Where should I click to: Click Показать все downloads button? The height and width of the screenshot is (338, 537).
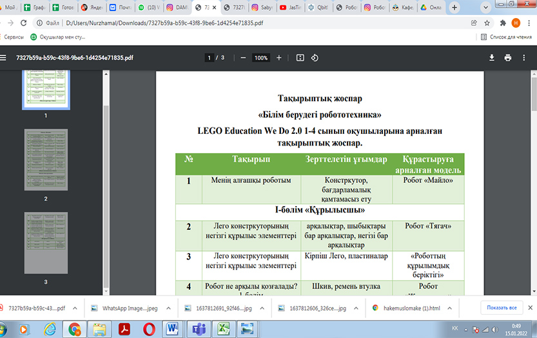[502, 308]
